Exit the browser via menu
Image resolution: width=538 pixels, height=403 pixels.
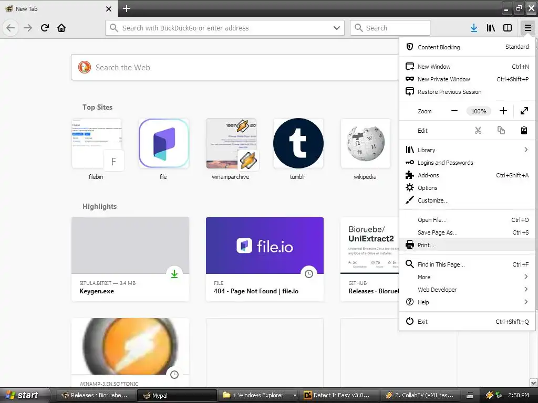tap(467, 322)
